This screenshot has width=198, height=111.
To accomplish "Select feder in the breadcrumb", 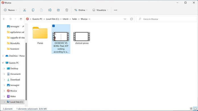I will [x=75, y=19].
